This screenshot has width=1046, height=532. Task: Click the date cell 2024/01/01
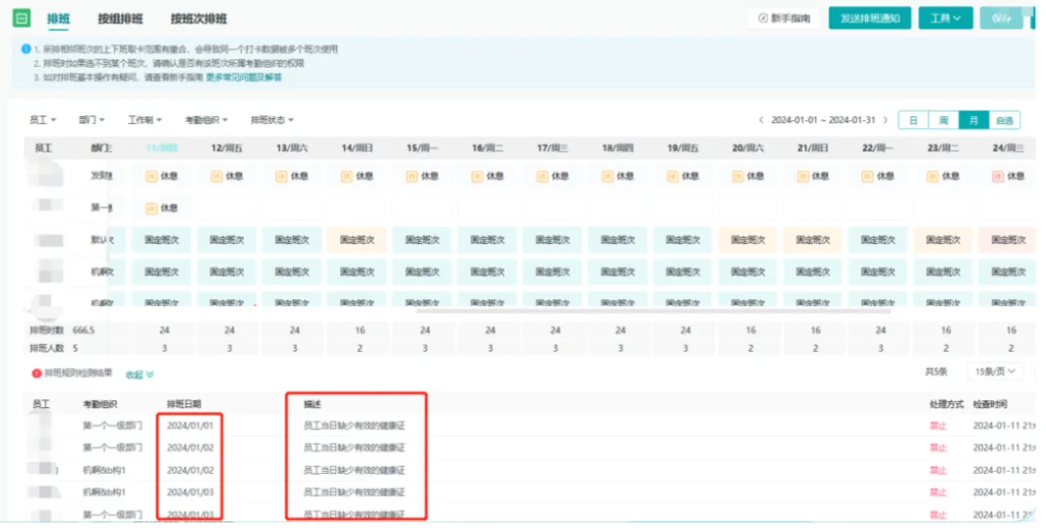click(190, 425)
